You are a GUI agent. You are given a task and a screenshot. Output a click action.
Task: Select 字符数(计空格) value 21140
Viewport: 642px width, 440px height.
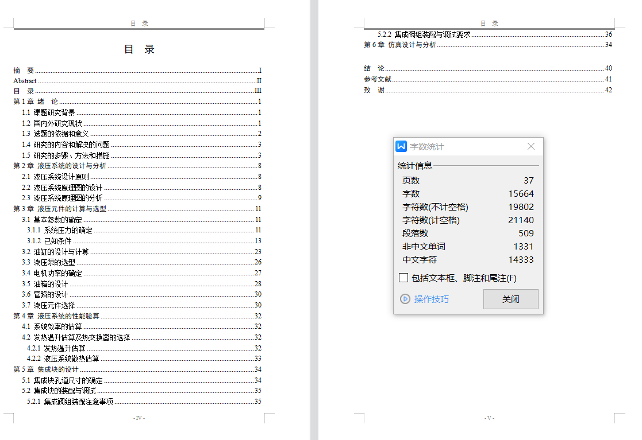[x=521, y=220]
